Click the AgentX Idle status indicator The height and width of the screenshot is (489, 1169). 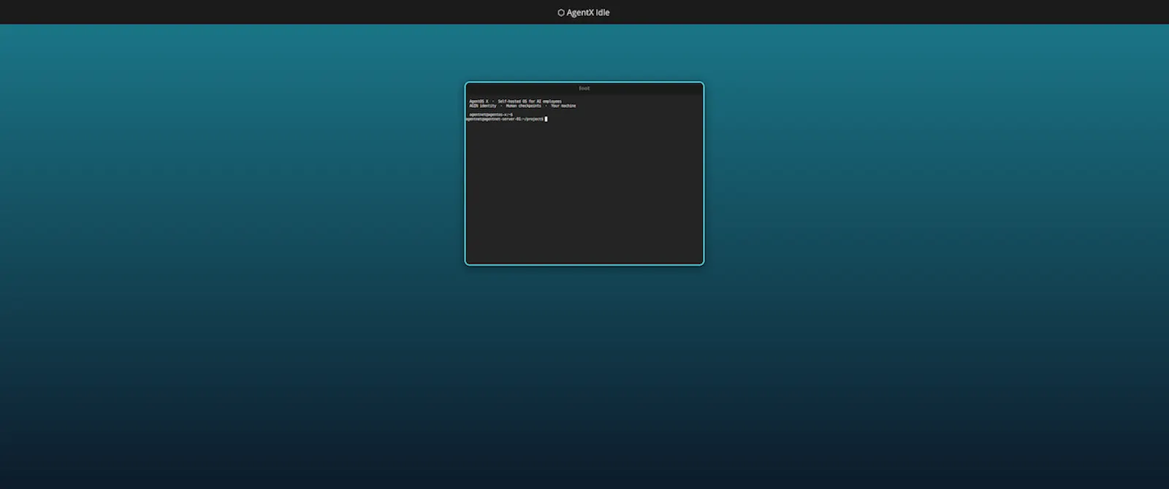pyautogui.click(x=584, y=12)
